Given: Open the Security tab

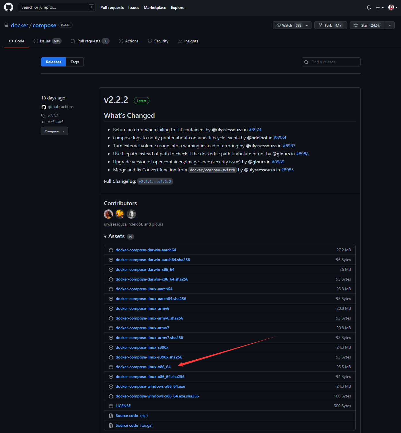Looking at the screenshot, I should pyautogui.click(x=158, y=41).
